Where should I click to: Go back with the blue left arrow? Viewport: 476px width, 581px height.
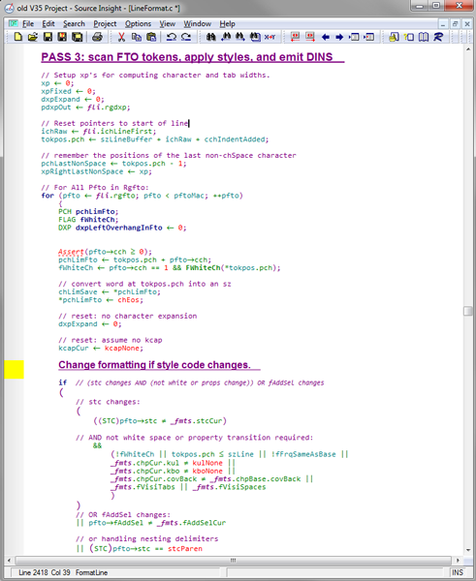point(326,37)
